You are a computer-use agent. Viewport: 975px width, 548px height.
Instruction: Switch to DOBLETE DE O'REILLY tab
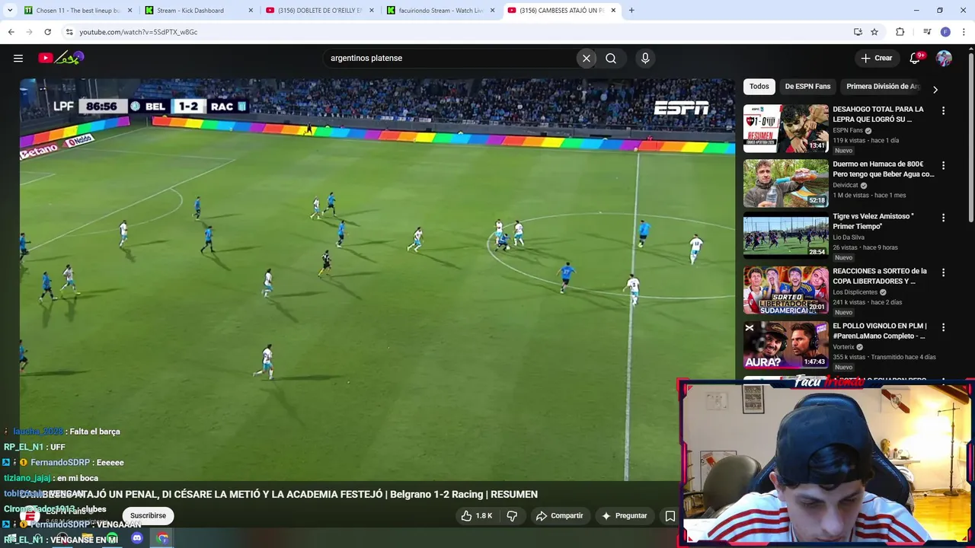320,11
